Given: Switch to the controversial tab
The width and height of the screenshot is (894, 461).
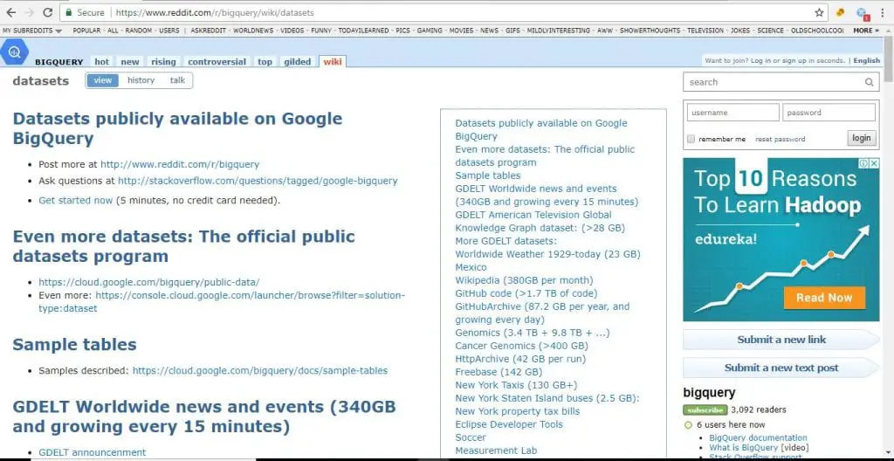Looking at the screenshot, I should click(x=217, y=62).
